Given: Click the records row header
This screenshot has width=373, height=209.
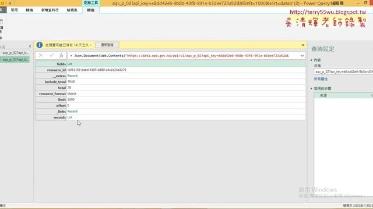Looking at the screenshot, I should 51,117.
